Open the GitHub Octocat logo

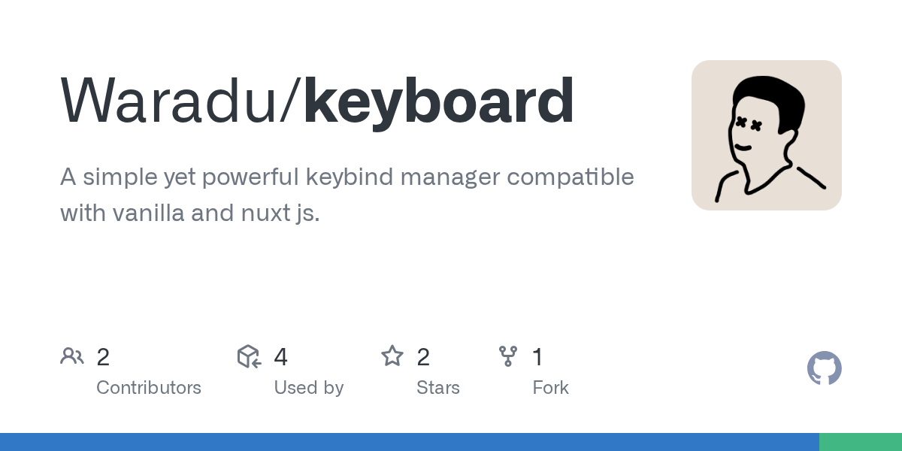pos(824,368)
